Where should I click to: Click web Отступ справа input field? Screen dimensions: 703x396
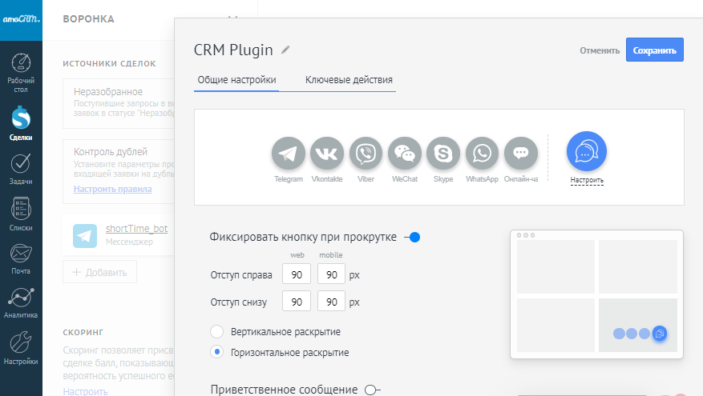(296, 275)
